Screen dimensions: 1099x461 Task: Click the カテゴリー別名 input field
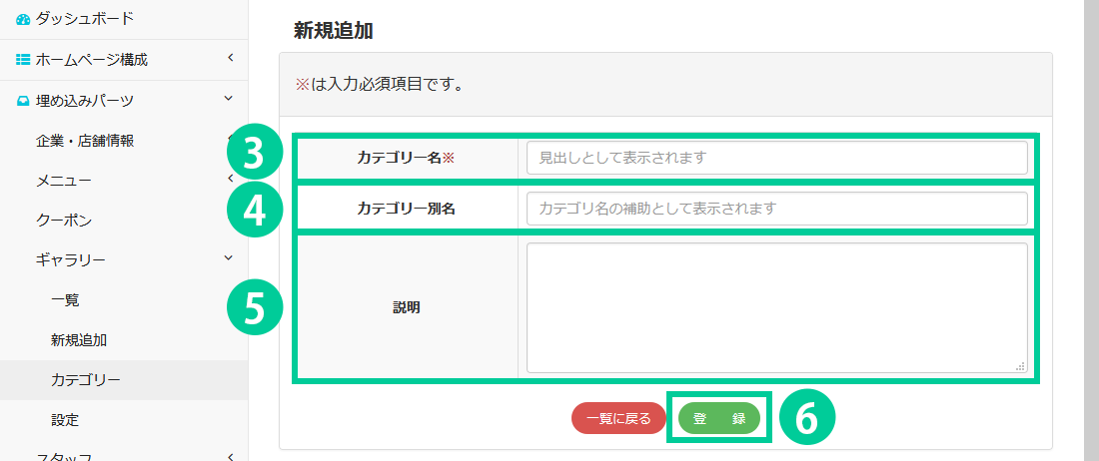(x=776, y=209)
